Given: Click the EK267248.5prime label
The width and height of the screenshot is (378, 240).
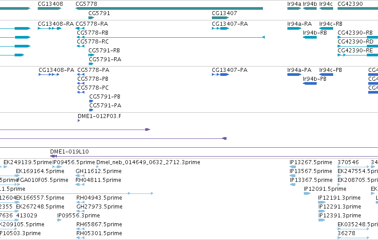Looking at the screenshot, I should click(40, 207).
